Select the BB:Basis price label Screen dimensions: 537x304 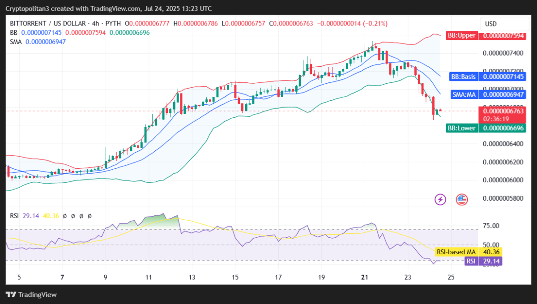pyautogui.click(x=463, y=77)
